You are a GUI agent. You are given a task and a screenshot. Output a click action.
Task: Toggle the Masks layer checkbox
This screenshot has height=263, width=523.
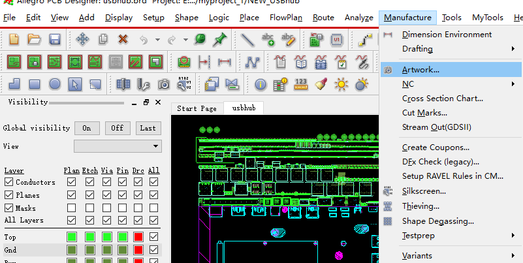pos(8,208)
